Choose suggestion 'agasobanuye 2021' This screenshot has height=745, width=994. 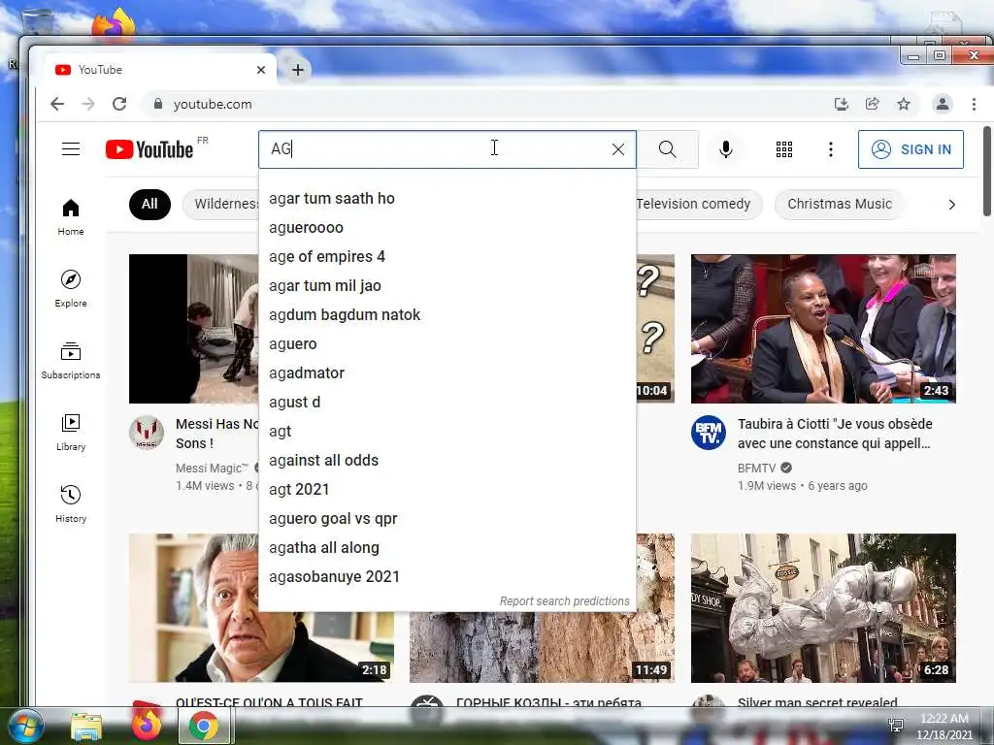[x=447, y=577]
